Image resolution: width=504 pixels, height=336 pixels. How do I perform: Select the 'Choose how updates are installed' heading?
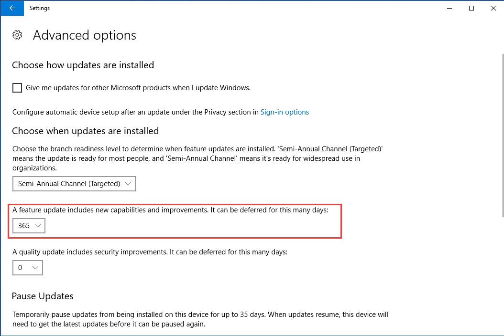[83, 65]
